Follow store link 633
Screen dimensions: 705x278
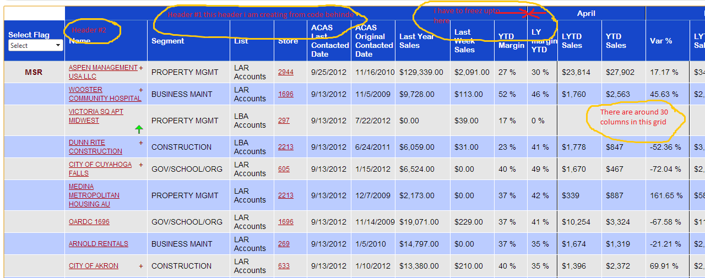point(284,266)
